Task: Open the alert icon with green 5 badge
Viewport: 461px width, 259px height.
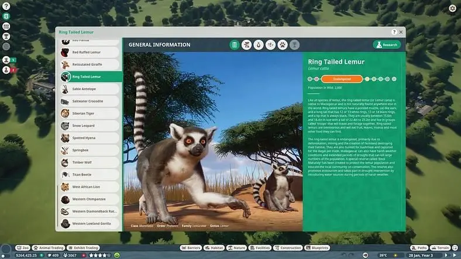Action: click(x=6, y=60)
